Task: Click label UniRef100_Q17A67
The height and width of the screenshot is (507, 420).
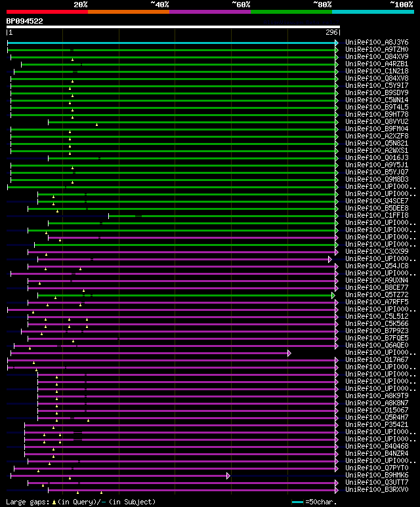Action: 377,360
